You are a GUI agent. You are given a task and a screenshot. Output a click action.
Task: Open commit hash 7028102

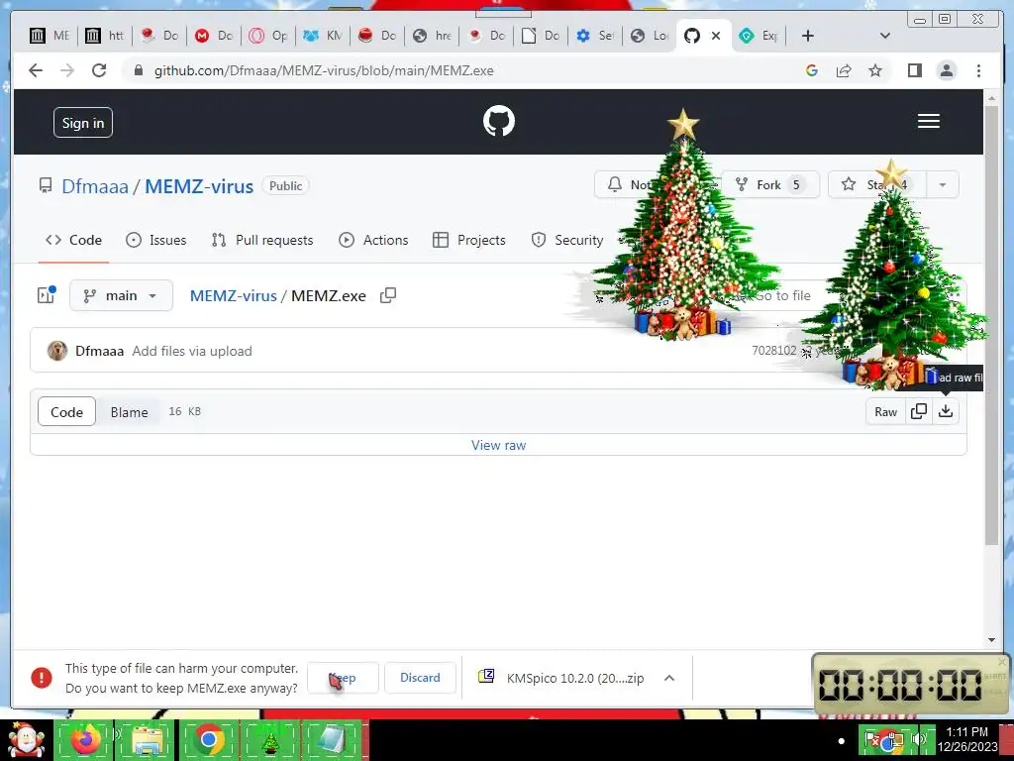[774, 350]
